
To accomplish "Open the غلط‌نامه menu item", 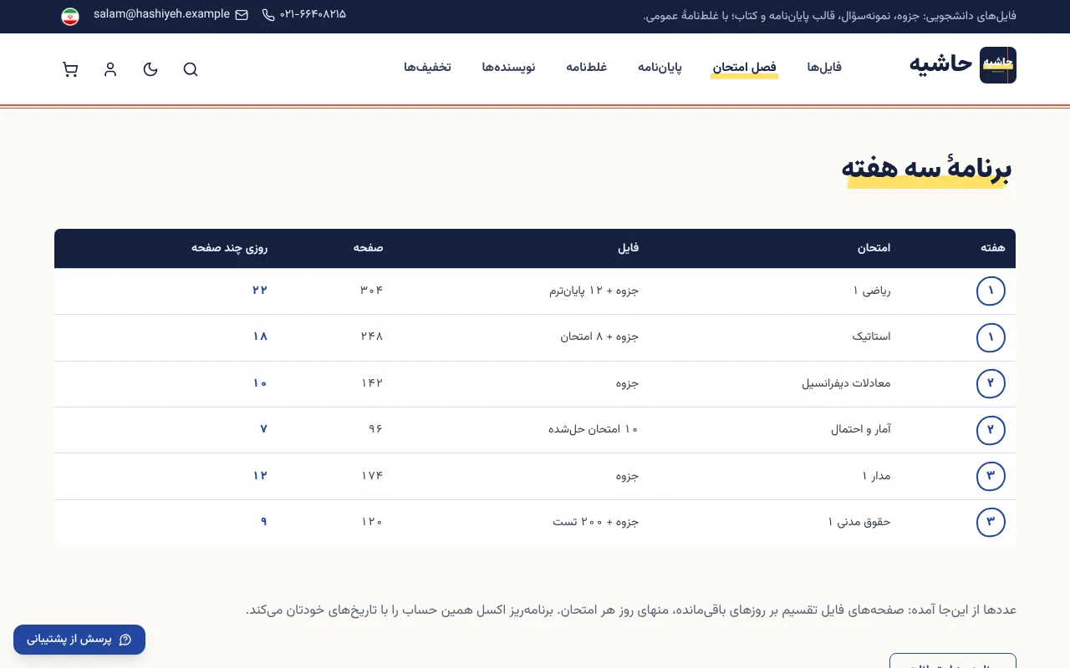I will 587,67.
